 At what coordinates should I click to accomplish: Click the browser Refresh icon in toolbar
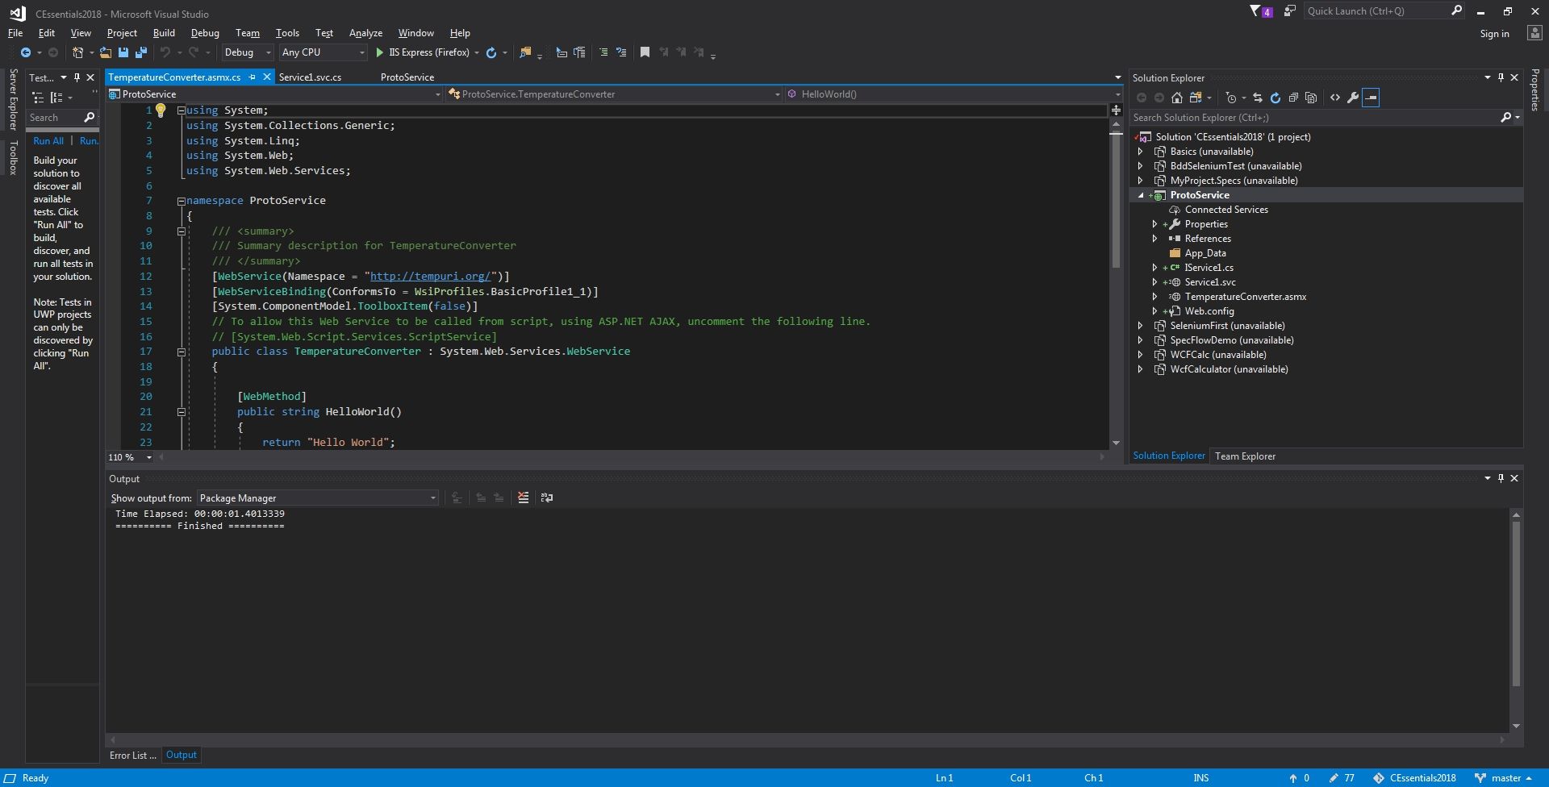[491, 52]
